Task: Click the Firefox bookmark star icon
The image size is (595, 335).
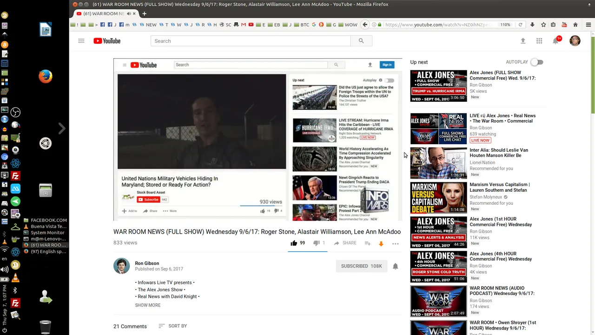Action: click(543, 25)
